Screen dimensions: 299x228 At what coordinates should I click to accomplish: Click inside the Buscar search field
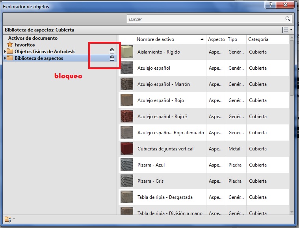pos(205,19)
